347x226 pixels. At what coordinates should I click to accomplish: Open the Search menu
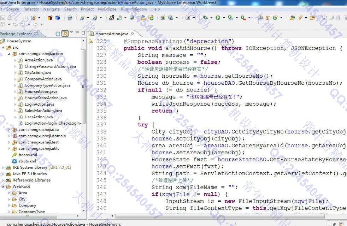(70, 9)
